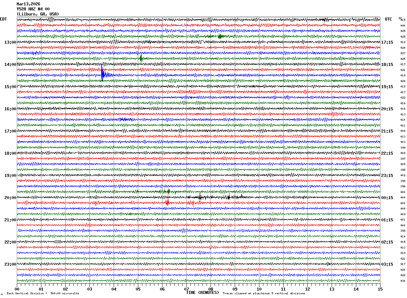
Task: Select the 15:00 EDT time label
Action: tap(10, 87)
